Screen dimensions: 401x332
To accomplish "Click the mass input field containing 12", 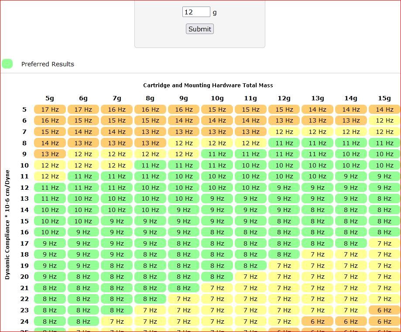I will pyautogui.click(x=196, y=12).
